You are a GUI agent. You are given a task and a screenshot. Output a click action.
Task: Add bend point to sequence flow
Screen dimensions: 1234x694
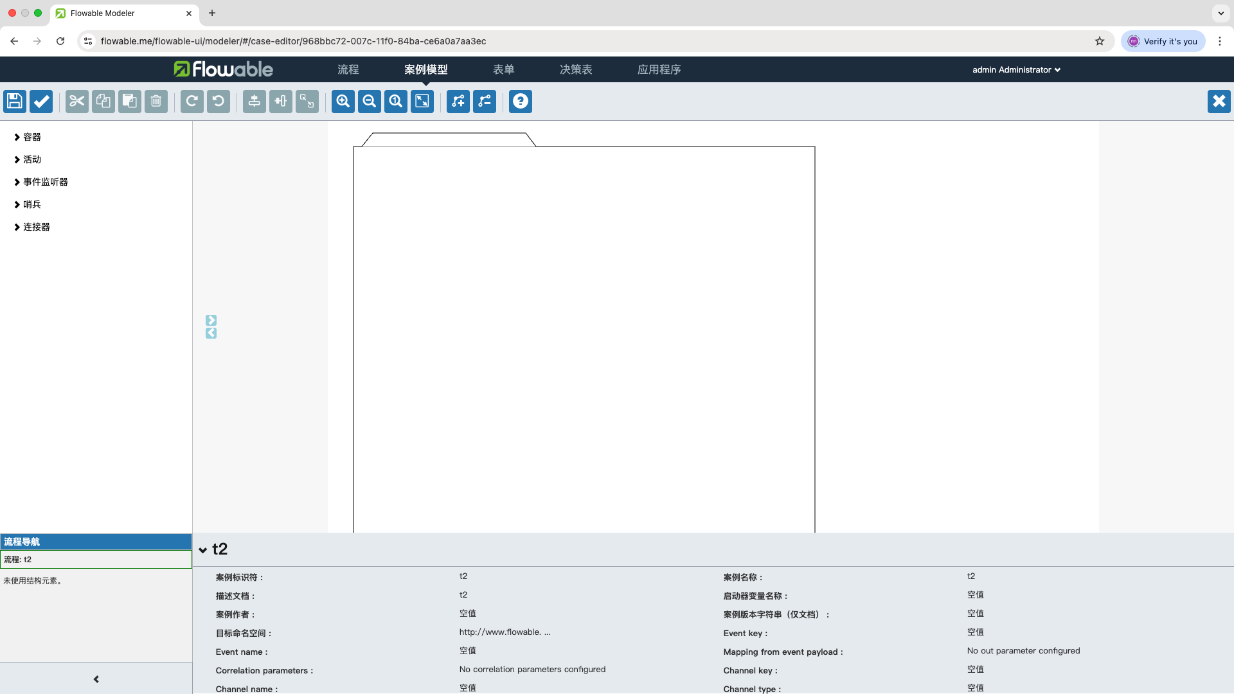click(458, 102)
